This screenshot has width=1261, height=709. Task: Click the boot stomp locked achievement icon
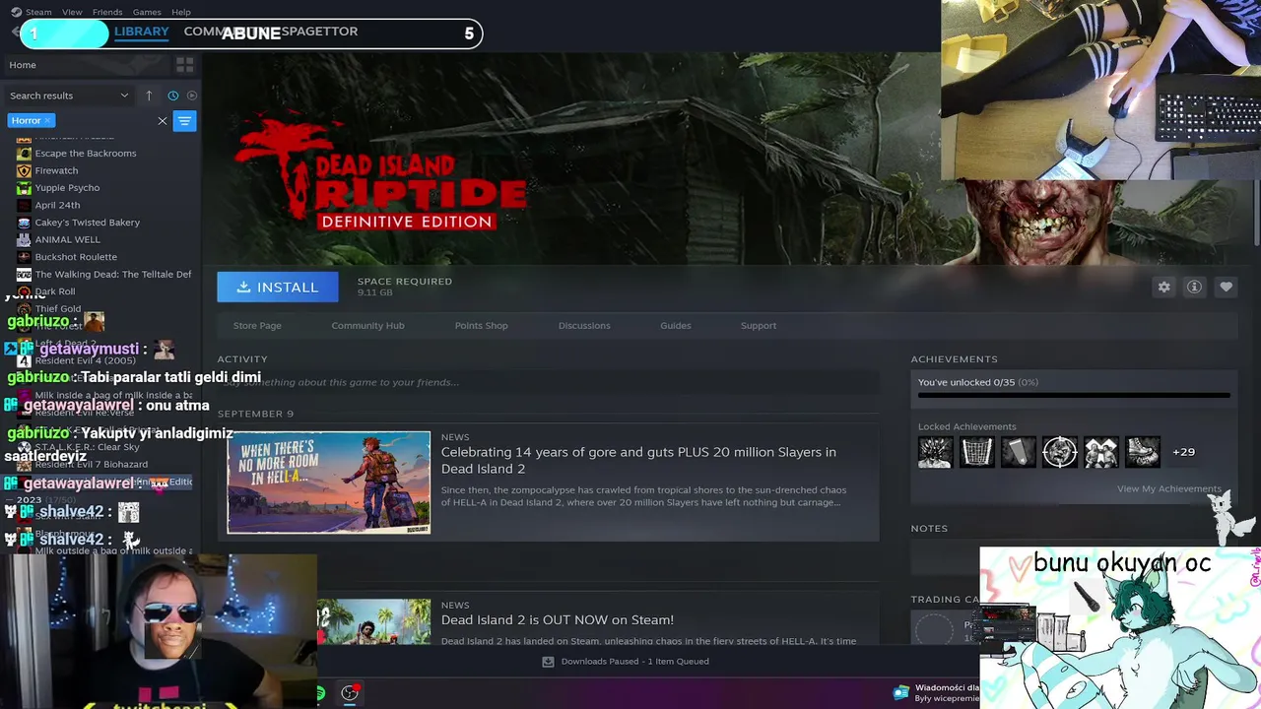1142,452
